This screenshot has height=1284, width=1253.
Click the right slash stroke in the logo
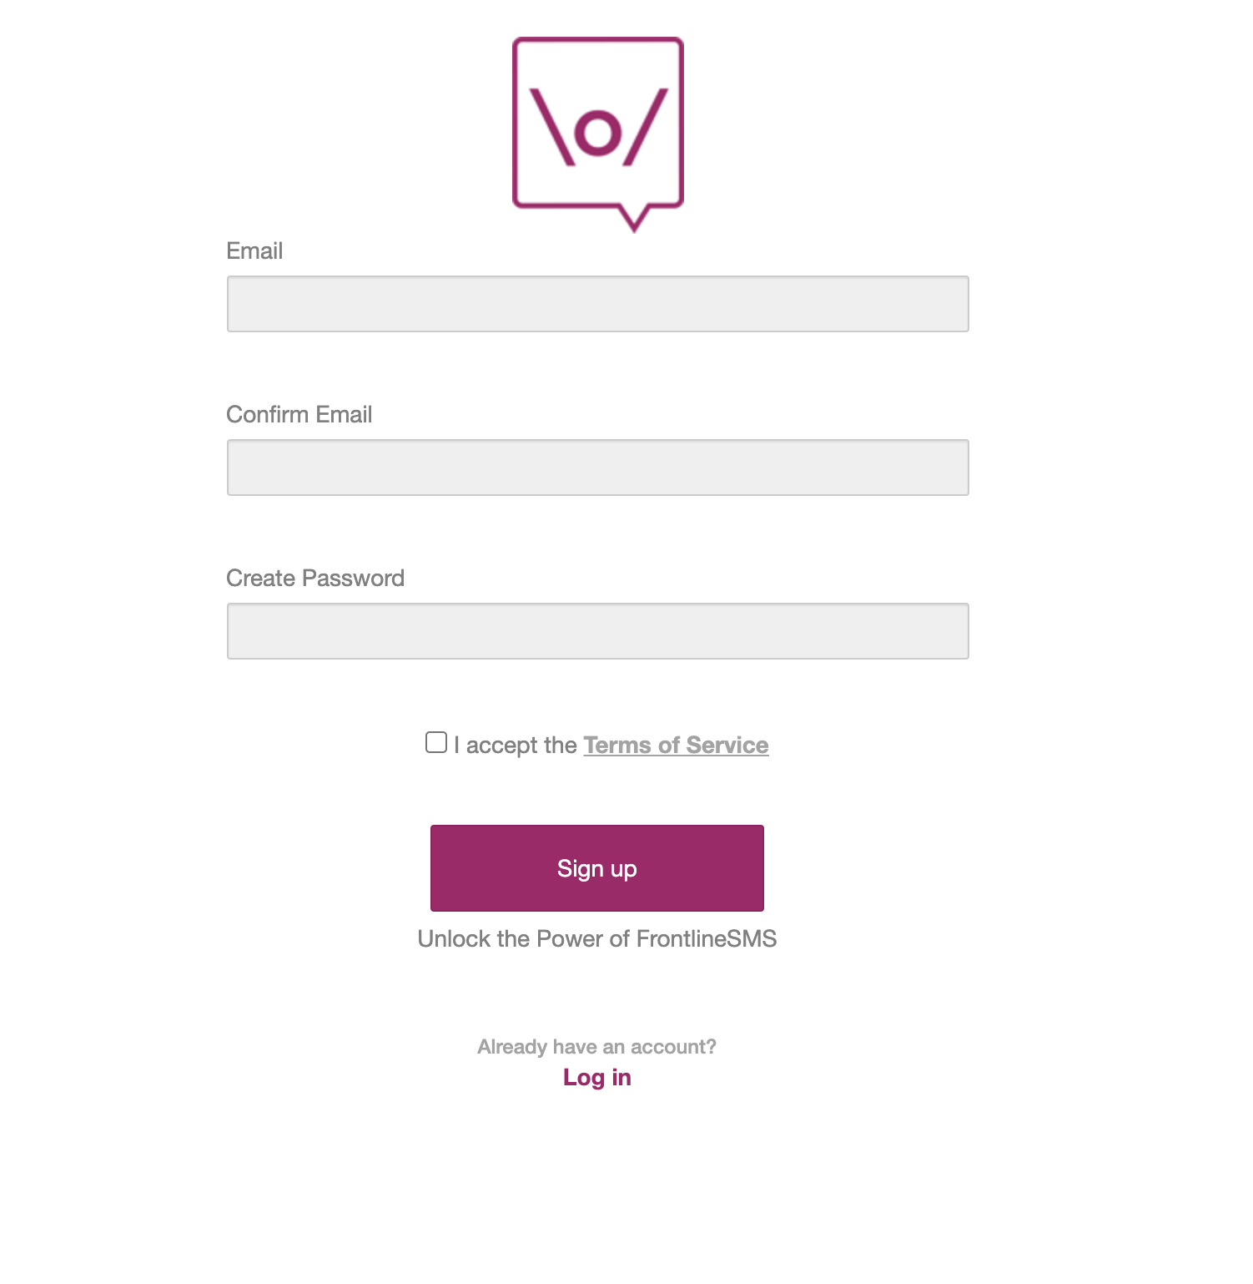point(646,127)
